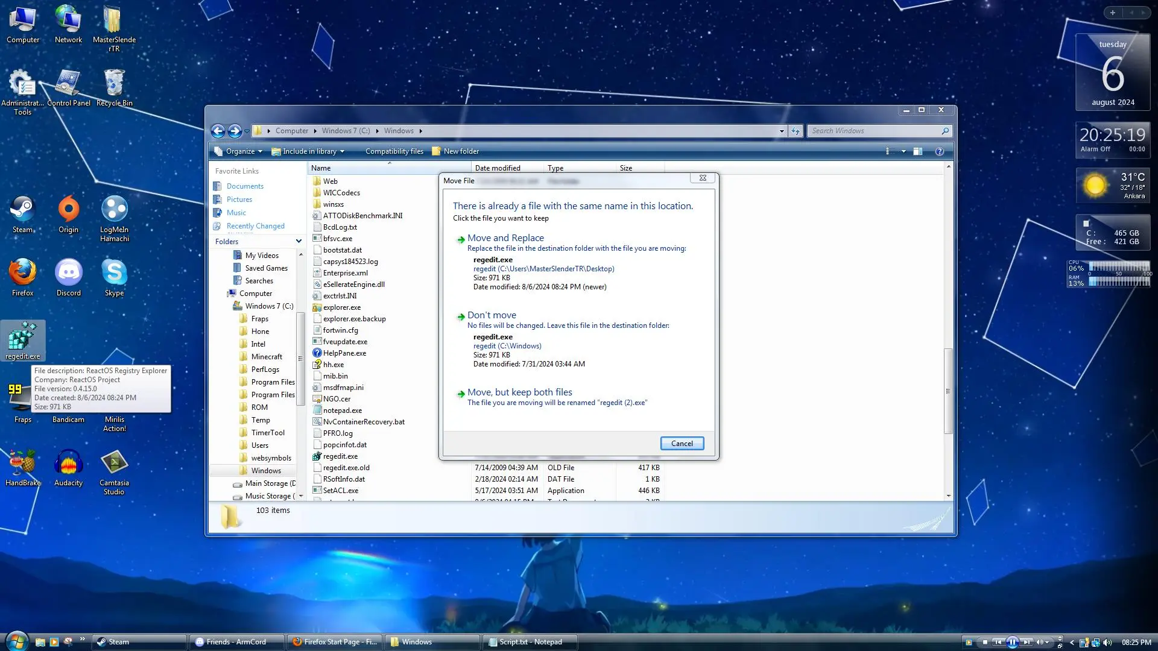The width and height of the screenshot is (1158, 651).
Task: Toggle the preview pane icon
Action: coord(918,152)
